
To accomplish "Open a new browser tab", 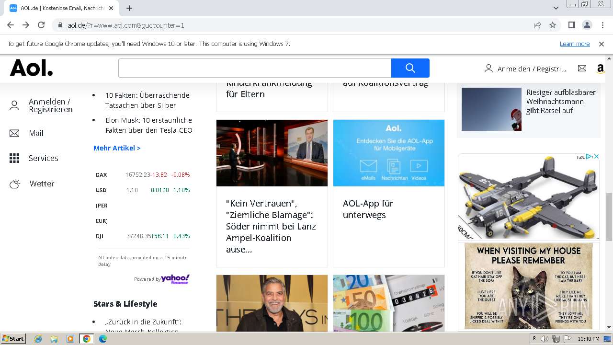I will (x=129, y=8).
